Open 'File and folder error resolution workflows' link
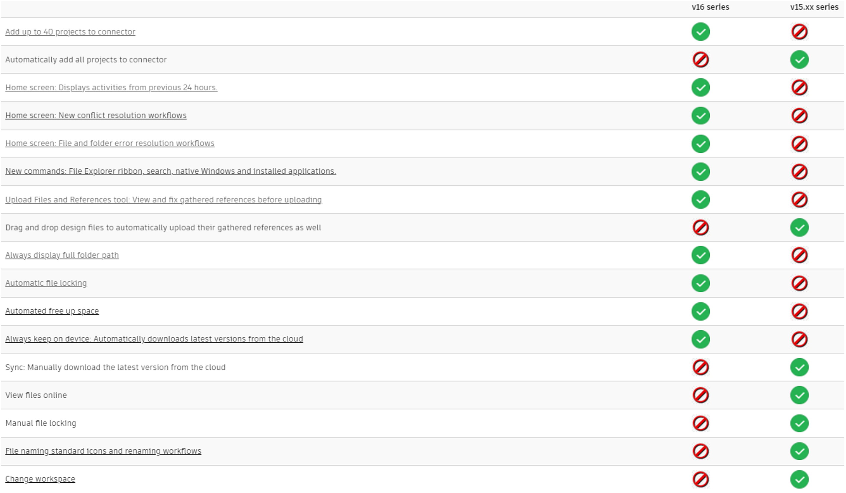 point(110,143)
